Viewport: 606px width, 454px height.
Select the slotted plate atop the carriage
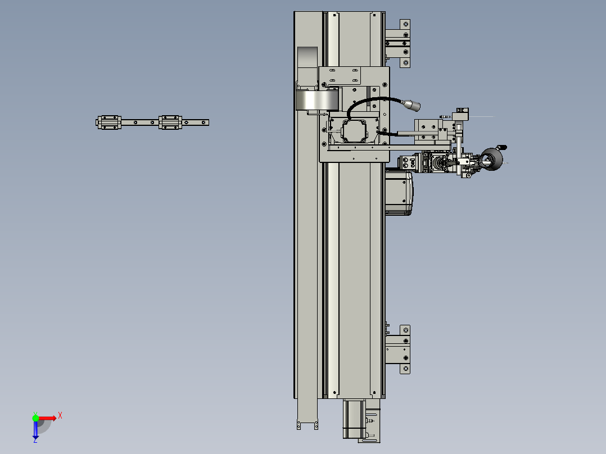tap(340, 76)
